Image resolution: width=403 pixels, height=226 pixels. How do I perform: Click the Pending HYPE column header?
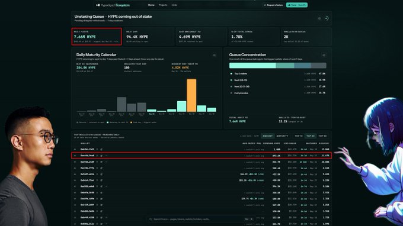(271, 143)
